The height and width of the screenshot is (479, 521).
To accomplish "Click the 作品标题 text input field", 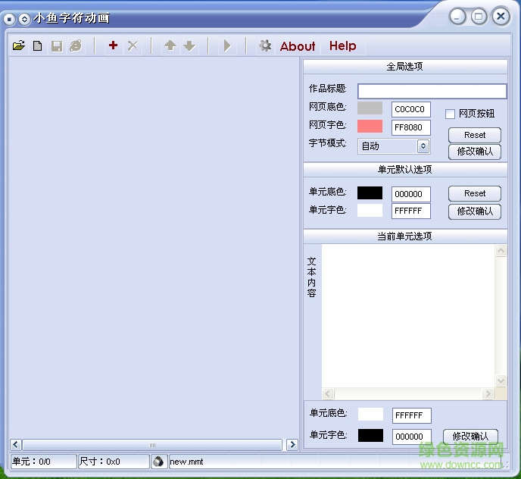I will click(432, 91).
